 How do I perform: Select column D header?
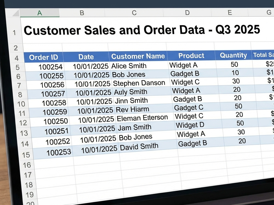point(187,13)
